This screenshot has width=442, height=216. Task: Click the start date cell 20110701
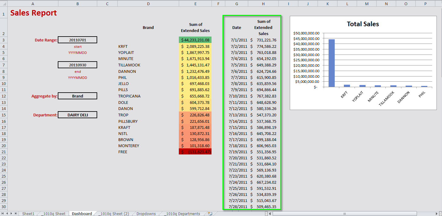point(78,40)
